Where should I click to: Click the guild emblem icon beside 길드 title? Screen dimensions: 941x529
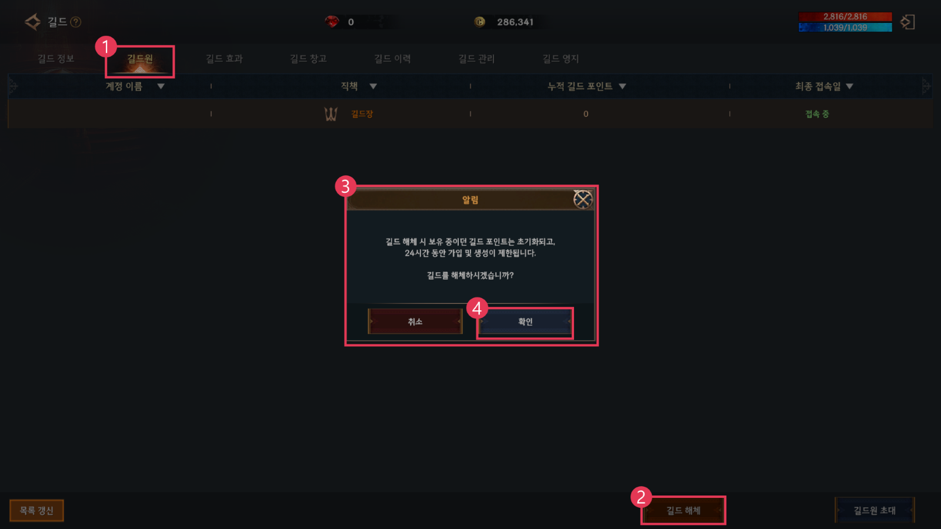pyautogui.click(x=32, y=22)
